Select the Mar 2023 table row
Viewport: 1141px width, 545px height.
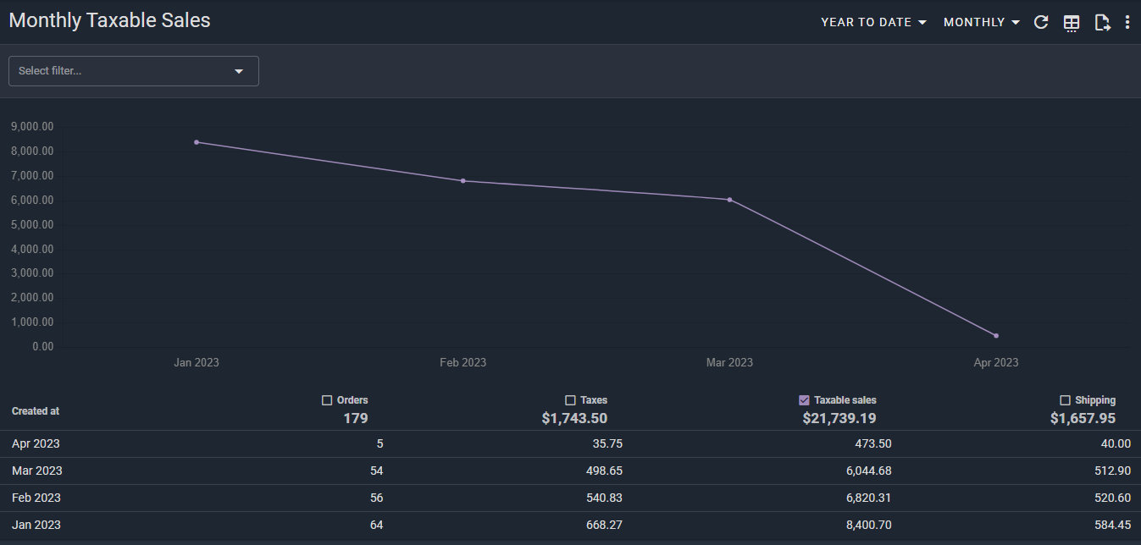(36, 471)
